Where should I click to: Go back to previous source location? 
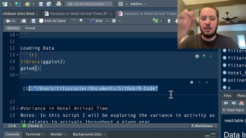coord(8,21)
